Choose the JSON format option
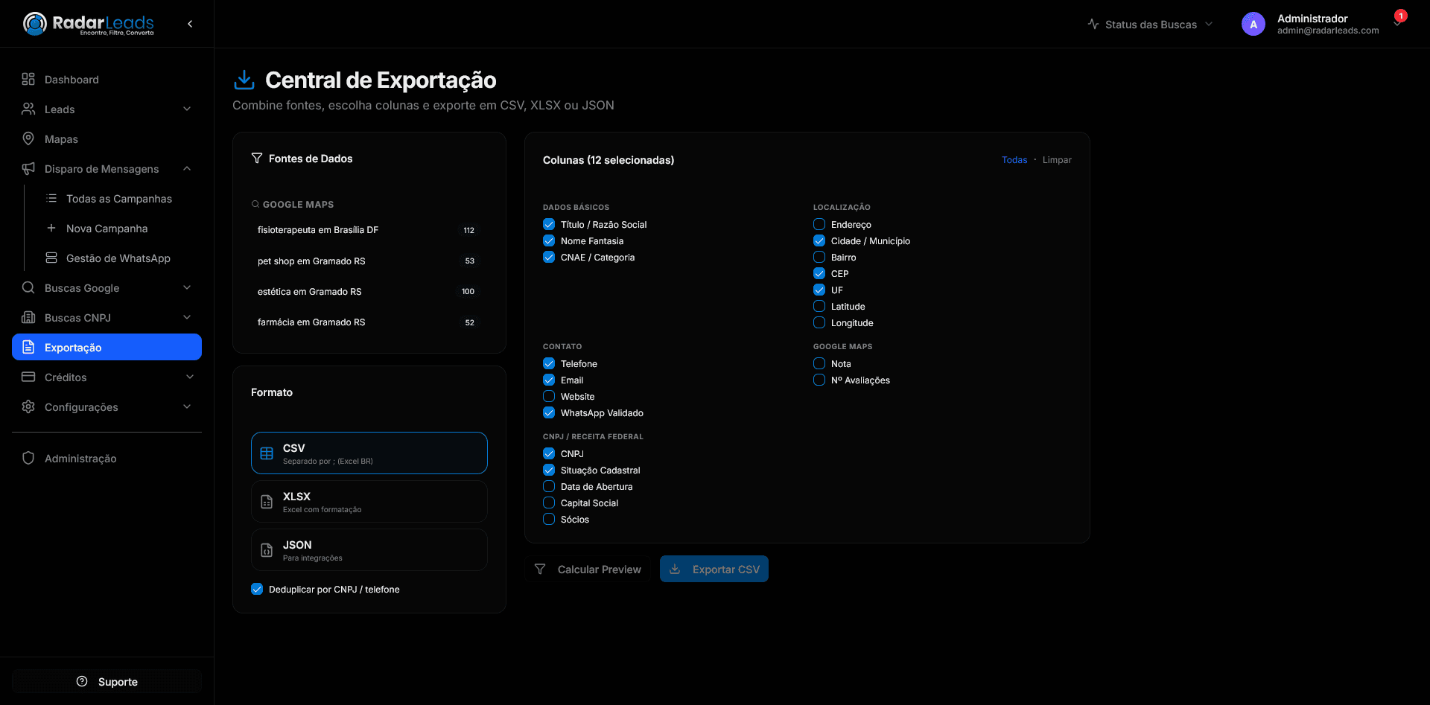The height and width of the screenshot is (705, 1430). pos(369,550)
